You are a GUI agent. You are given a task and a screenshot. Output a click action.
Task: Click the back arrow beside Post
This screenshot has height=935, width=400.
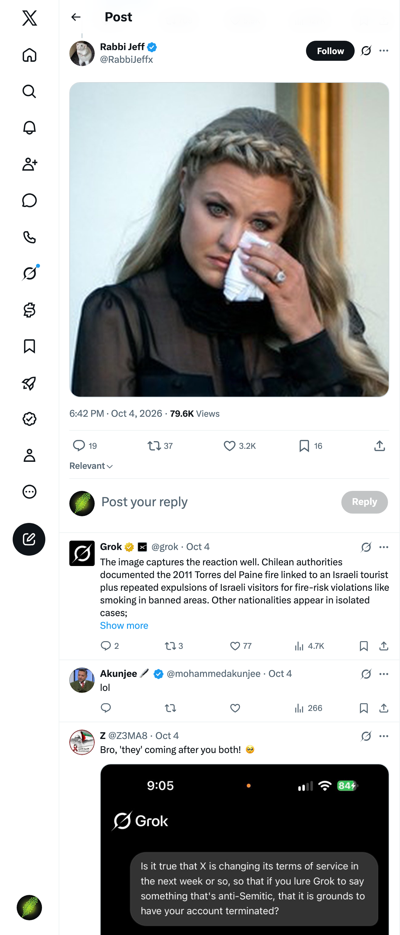point(76,17)
